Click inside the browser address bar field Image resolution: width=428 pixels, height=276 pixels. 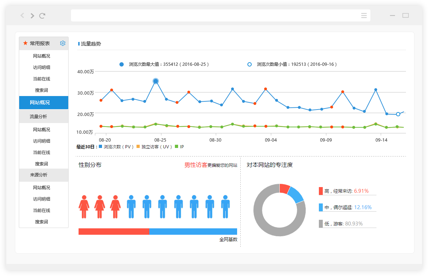[213, 16]
